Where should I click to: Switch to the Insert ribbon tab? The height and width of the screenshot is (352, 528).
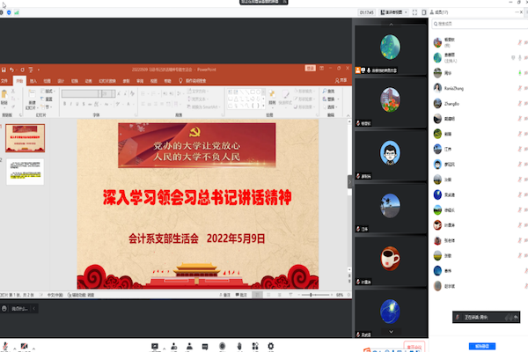tap(33, 80)
